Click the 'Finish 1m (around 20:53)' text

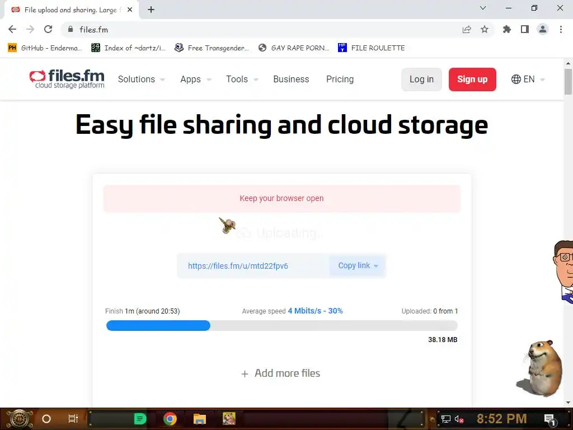(x=143, y=311)
